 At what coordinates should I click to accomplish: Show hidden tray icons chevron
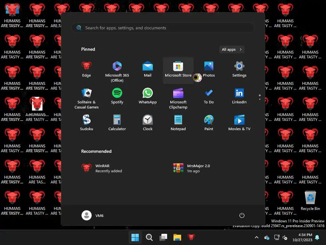[x=257, y=237]
